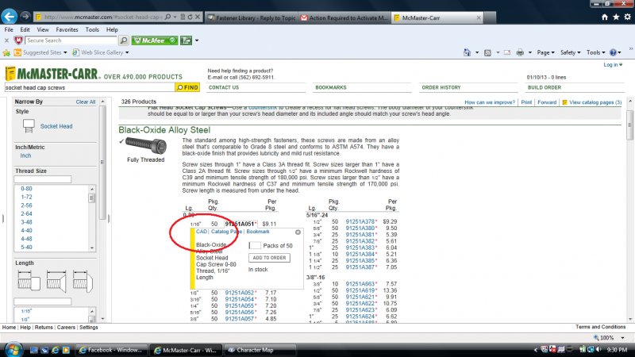Screen dimensions: 635x357
Task: Click the Packs of 50 quantity field
Action: point(255,245)
